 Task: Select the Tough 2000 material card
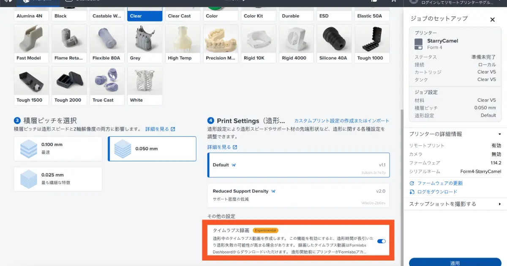click(70, 86)
